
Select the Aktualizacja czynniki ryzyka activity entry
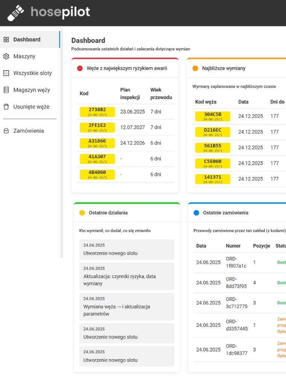(126, 276)
